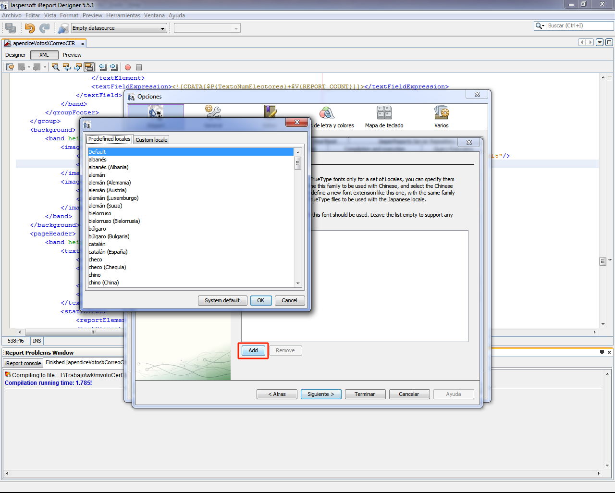This screenshot has width=615, height=493.
Task: Click the System default button
Action: click(222, 300)
